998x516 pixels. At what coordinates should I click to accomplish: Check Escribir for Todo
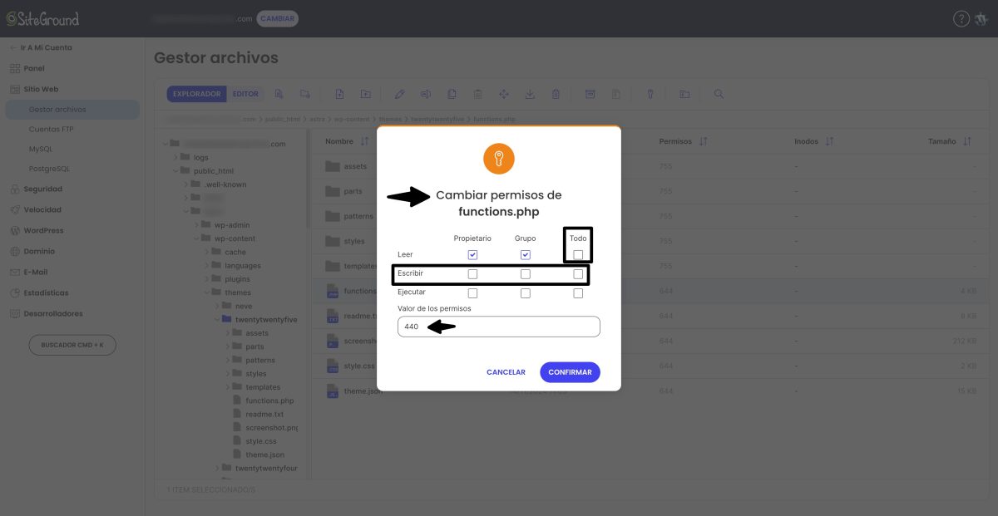[578, 273]
